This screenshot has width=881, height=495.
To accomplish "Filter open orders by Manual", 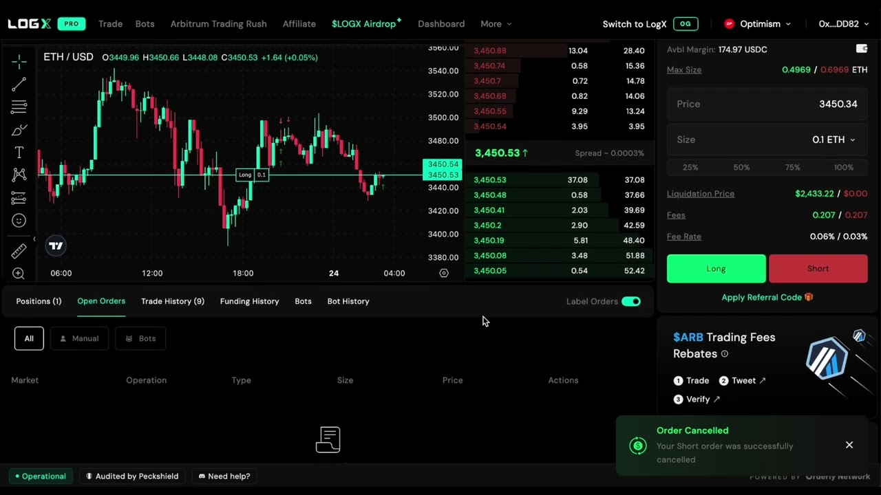I will click(79, 338).
